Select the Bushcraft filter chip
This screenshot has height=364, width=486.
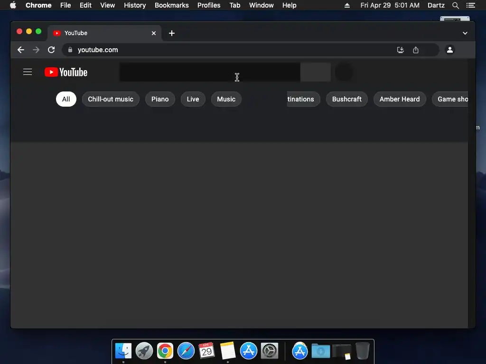pyautogui.click(x=347, y=99)
